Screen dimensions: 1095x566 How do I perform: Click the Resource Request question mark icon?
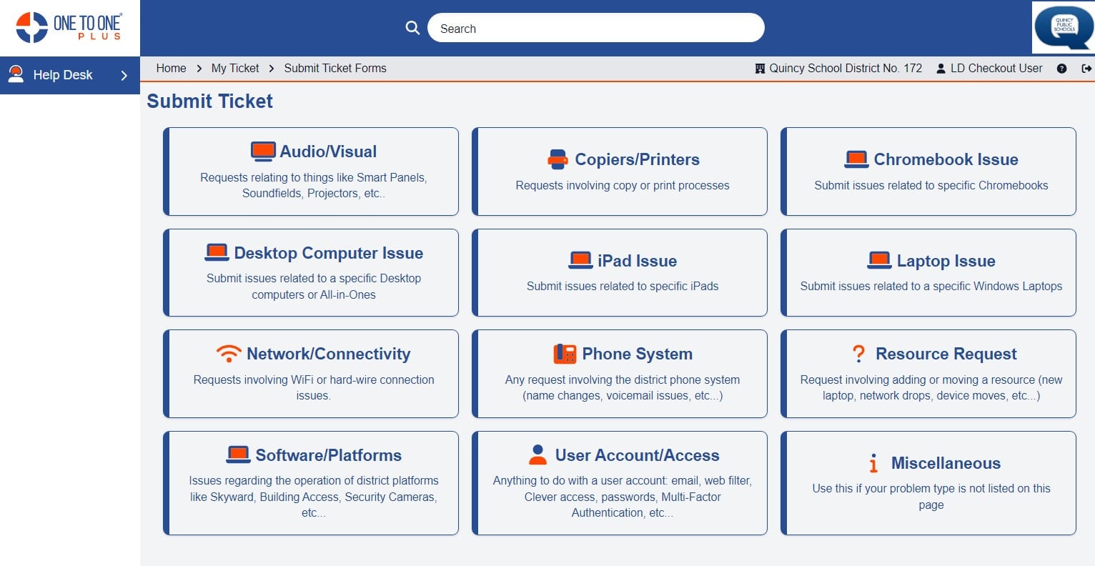(858, 354)
